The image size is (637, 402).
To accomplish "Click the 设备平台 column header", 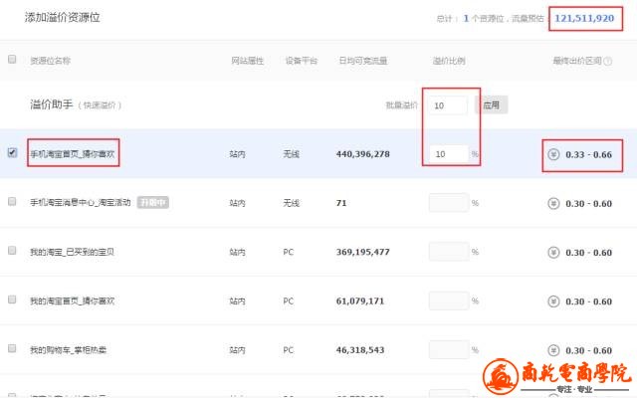I will pyautogui.click(x=301, y=61).
